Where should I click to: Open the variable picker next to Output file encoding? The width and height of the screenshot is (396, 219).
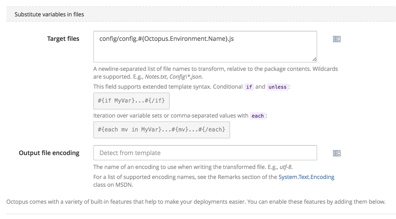(x=337, y=153)
